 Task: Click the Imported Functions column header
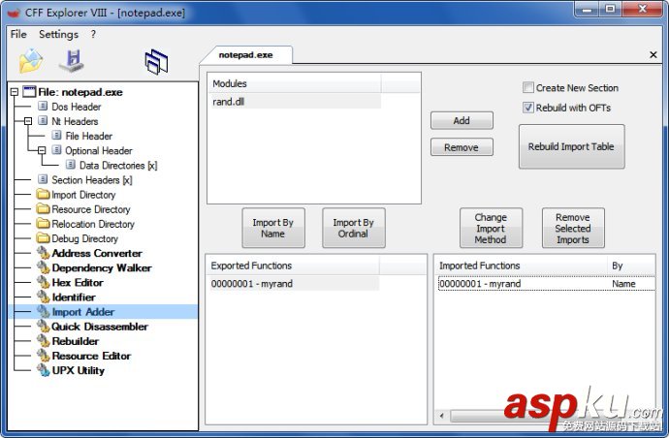click(x=522, y=266)
